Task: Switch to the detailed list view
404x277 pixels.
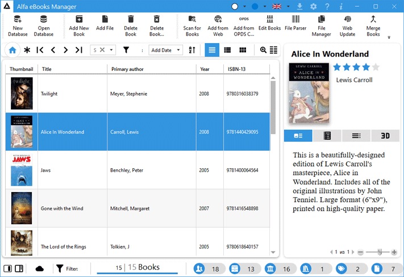Action: pos(227,50)
